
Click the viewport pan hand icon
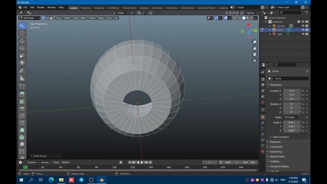point(254,49)
